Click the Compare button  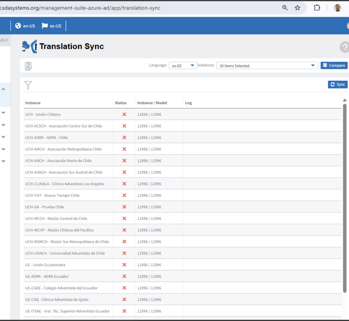point(334,65)
